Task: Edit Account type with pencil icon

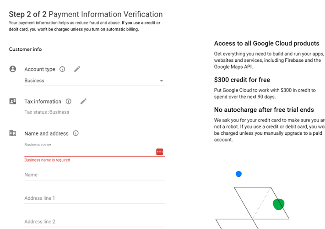Action: coord(77,69)
